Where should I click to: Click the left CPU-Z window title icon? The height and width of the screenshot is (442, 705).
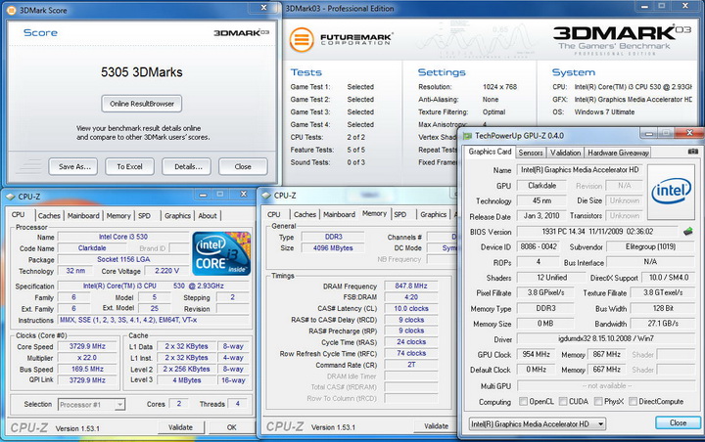11,197
